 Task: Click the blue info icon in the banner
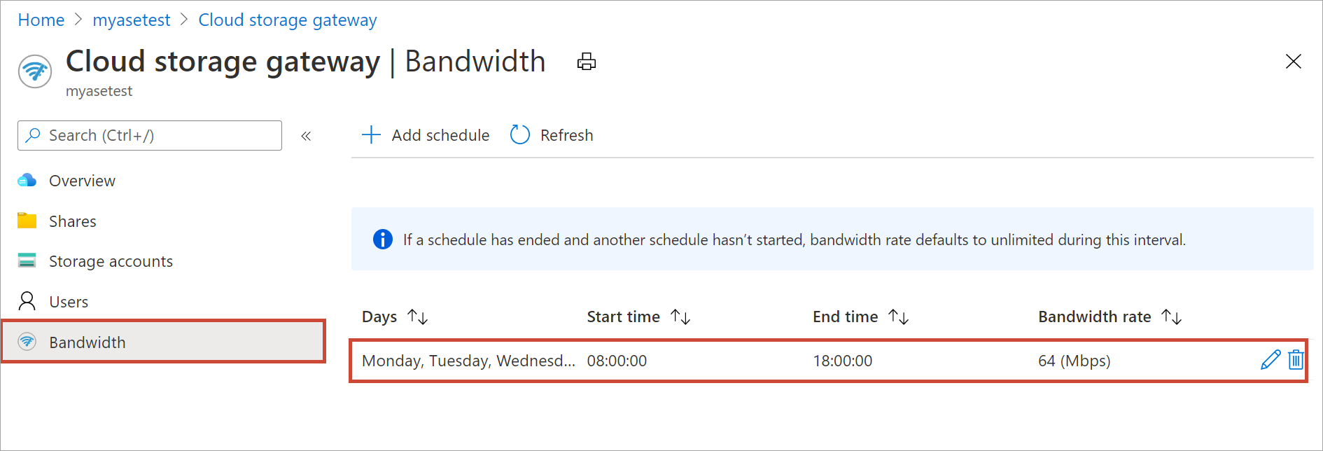[383, 240]
